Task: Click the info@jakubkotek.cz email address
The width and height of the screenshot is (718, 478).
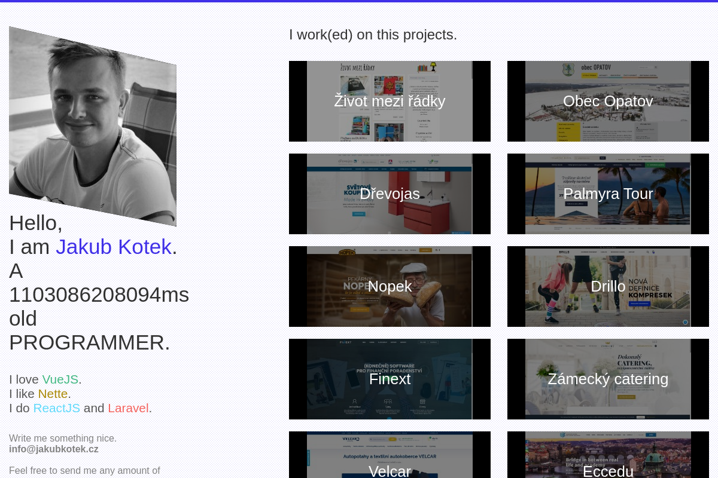Action: (x=54, y=449)
